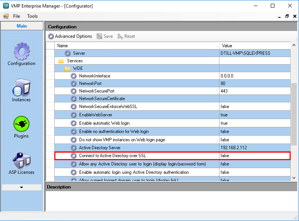299x221 pixels.
Task: Collapse the Services folder node
Action: coord(61,61)
